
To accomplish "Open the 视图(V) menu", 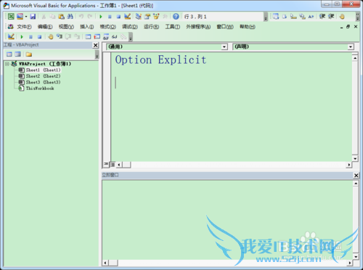I will click(66, 27).
